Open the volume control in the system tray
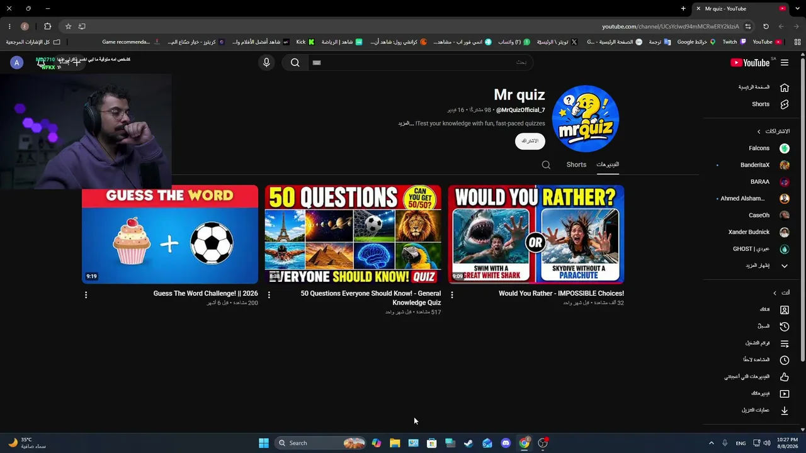806x453 pixels. point(767,443)
